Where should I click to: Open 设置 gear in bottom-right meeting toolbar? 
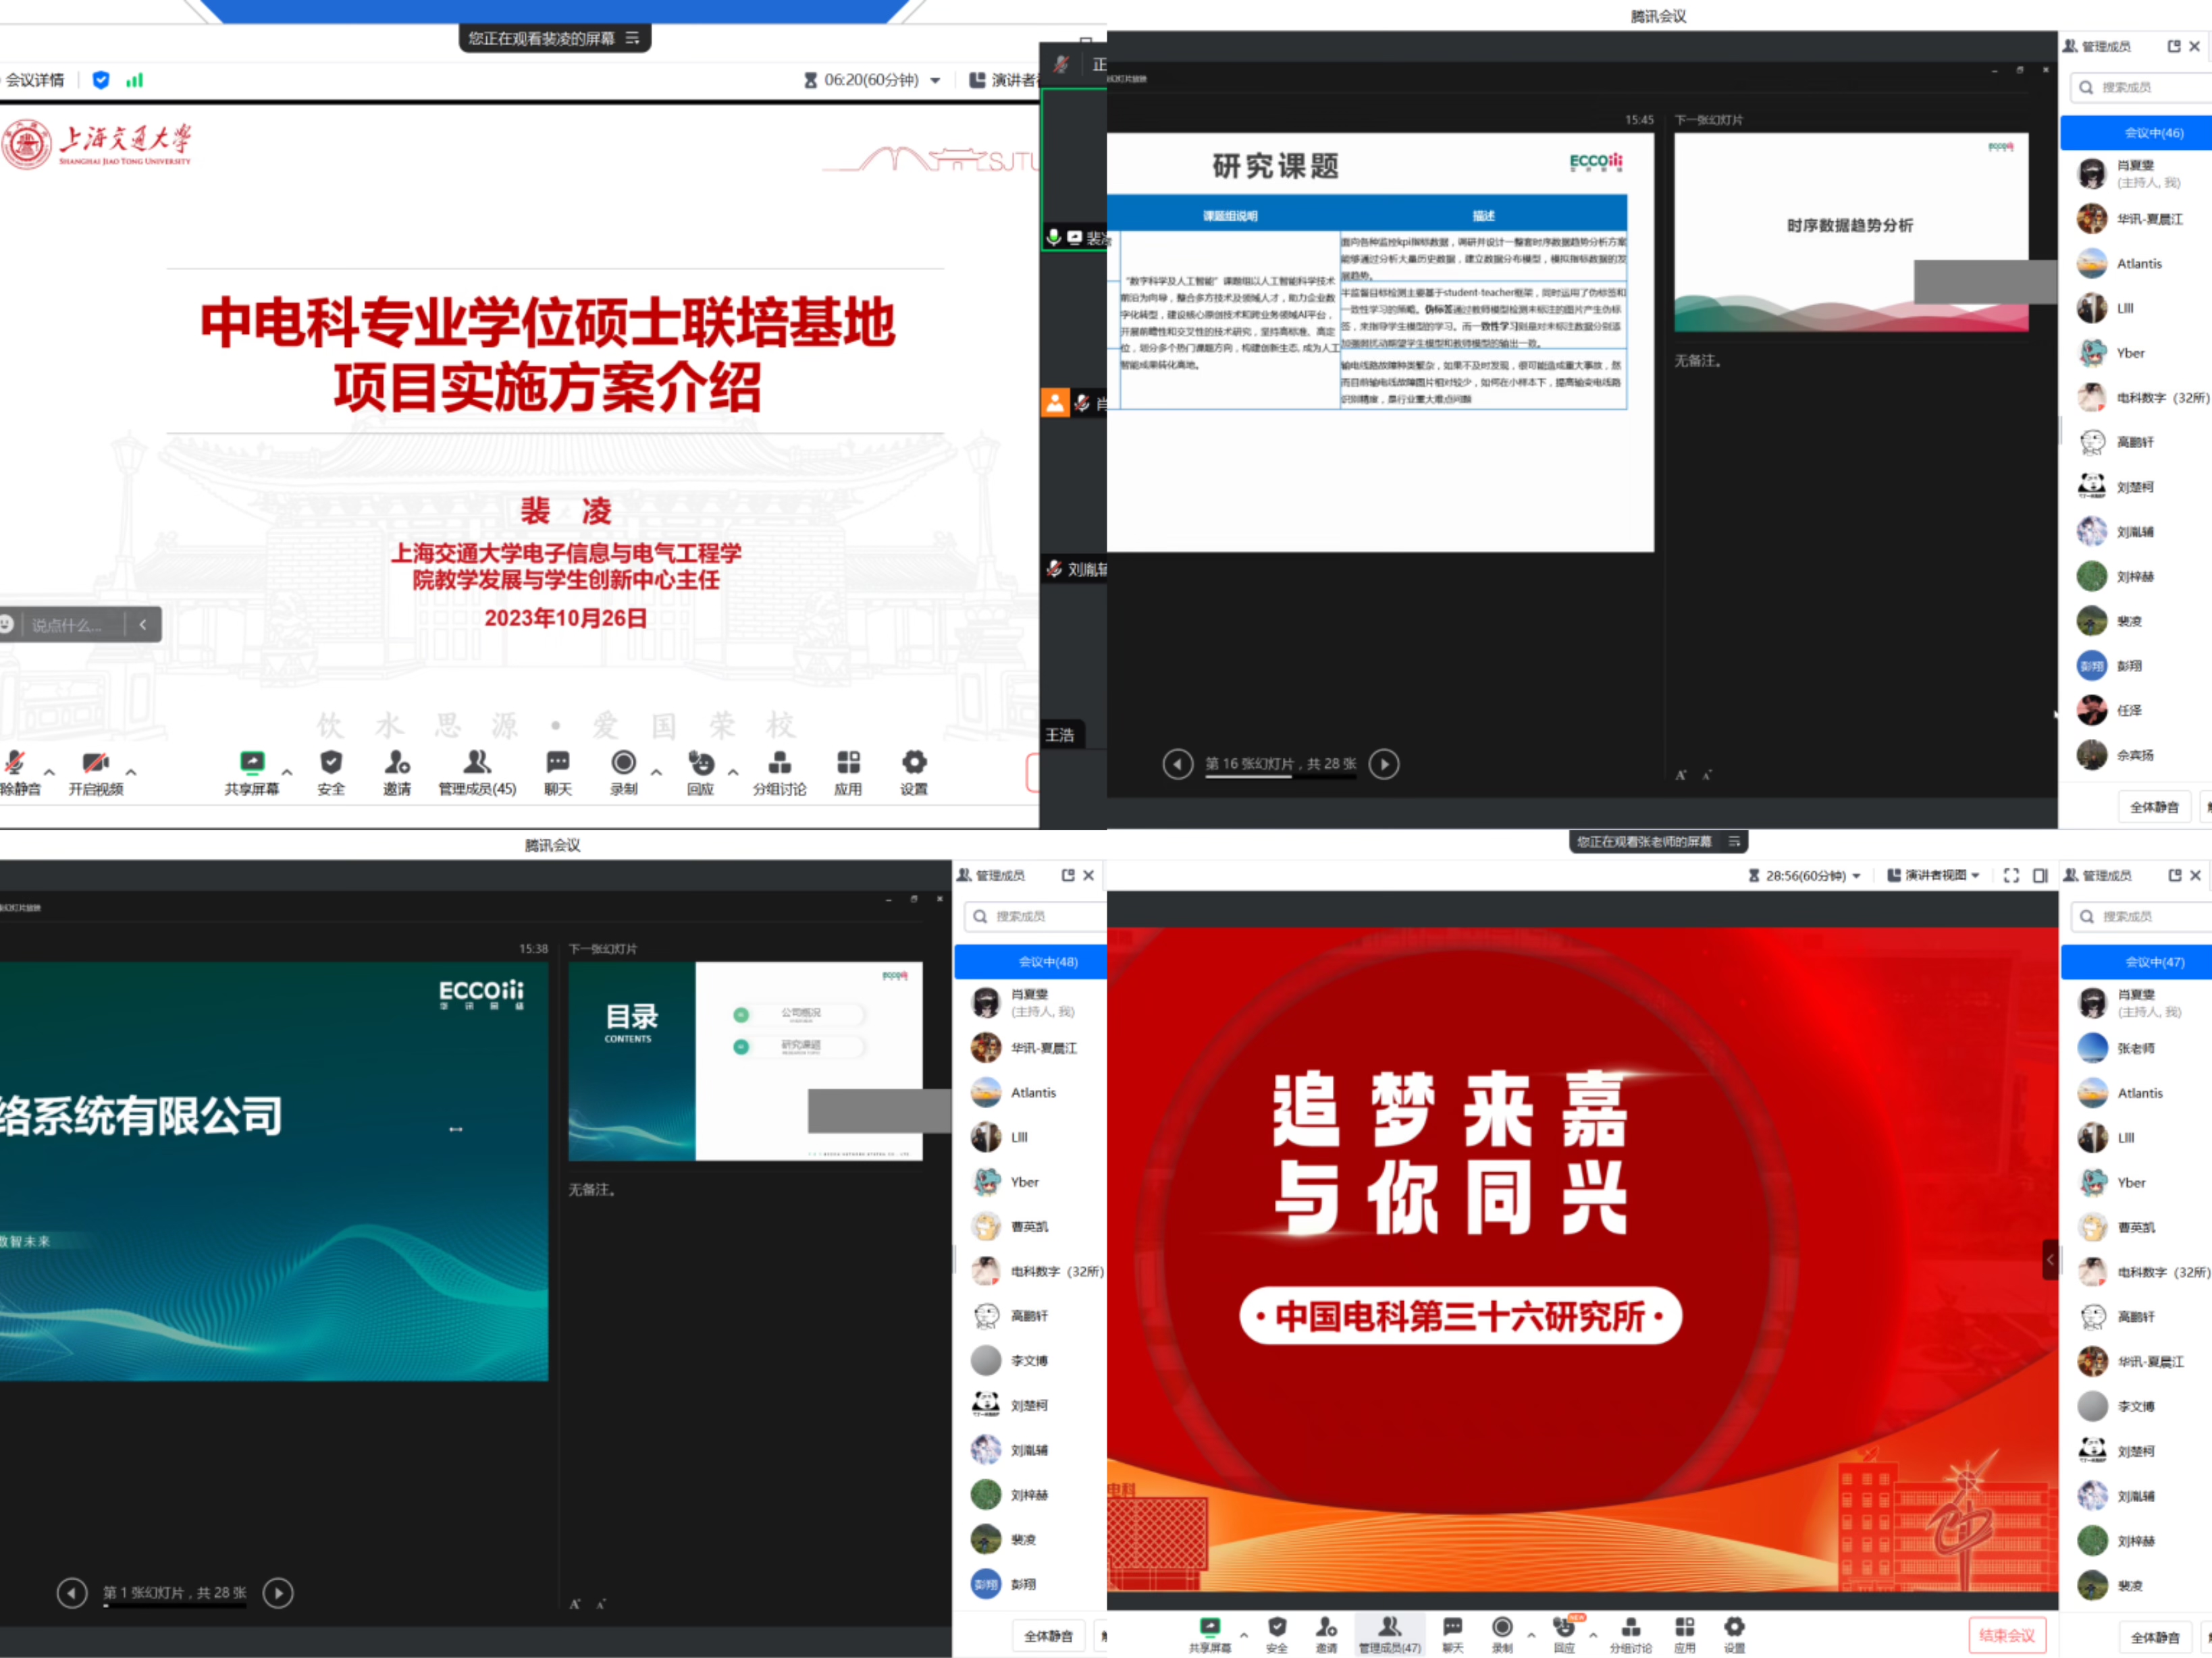click(x=1734, y=1634)
